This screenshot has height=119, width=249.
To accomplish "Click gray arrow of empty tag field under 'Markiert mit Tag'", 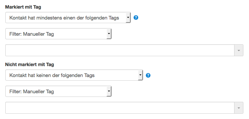I will (239, 50).
